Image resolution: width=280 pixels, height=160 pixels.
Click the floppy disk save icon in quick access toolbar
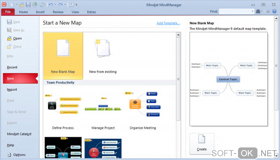coord(28,5)
